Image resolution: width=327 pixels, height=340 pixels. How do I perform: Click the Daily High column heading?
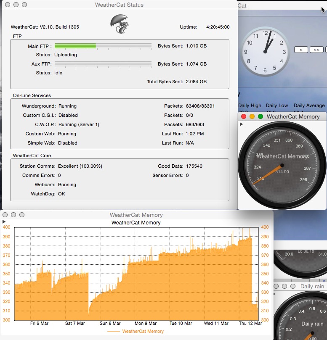tap(250, 105)
